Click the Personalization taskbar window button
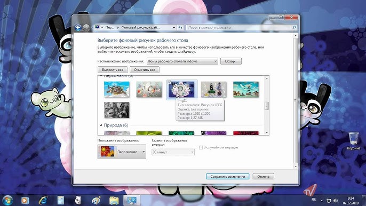366x206 pixels. tap(132, 200)
